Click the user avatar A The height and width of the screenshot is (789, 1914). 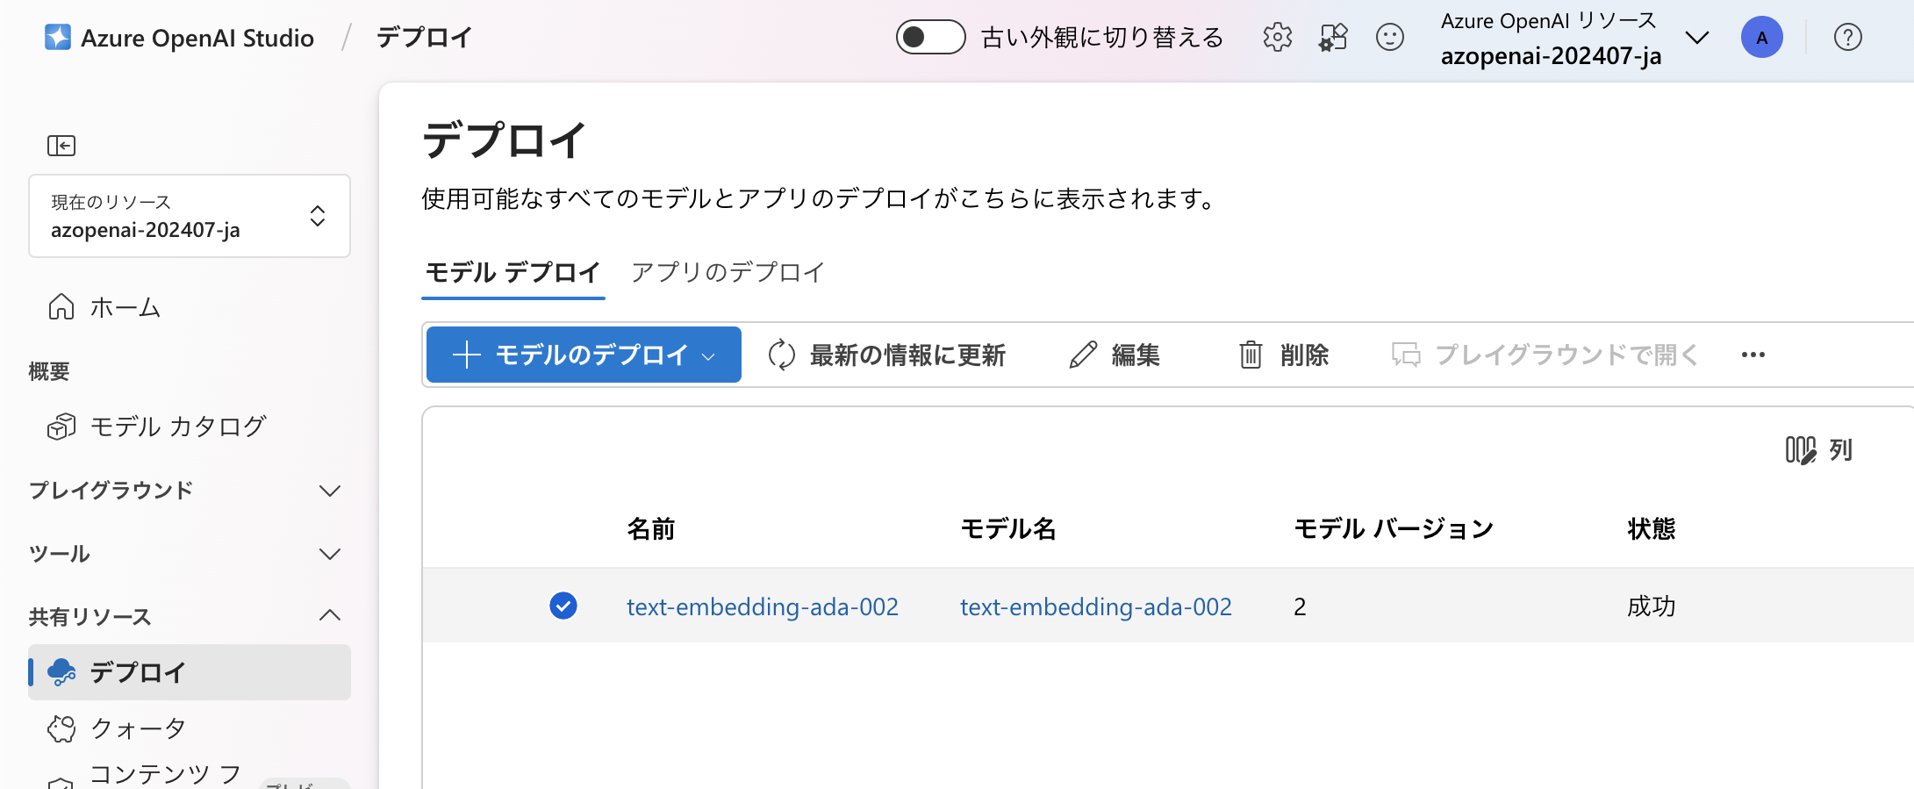point(1762,37)
